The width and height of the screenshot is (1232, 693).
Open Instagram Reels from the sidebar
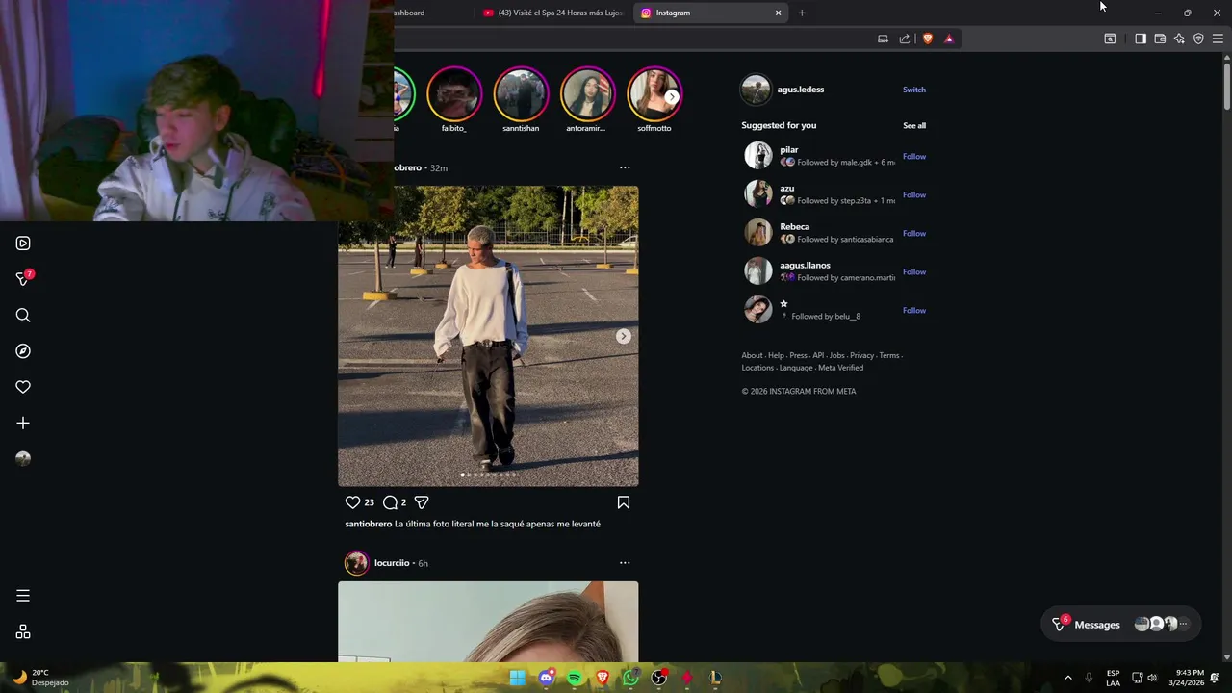23,244
